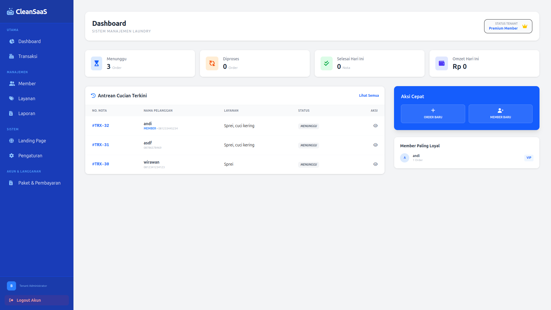The image size is (551, 310).
Task: Open the CleanSaaS logo icon
Action: tap(10, 11)
